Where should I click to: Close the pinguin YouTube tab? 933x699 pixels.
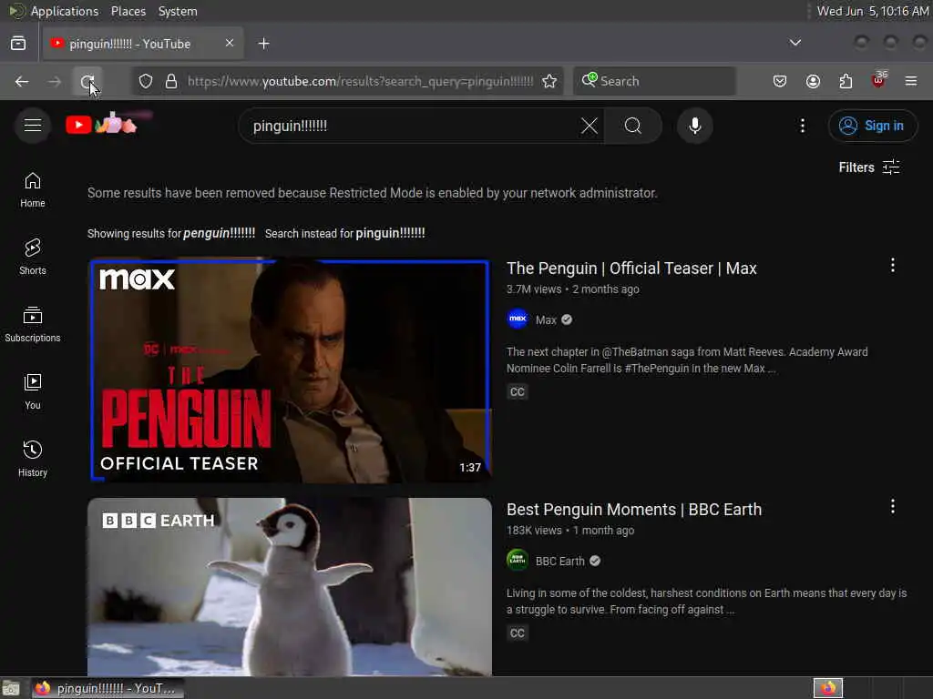(x=229, y=43)
